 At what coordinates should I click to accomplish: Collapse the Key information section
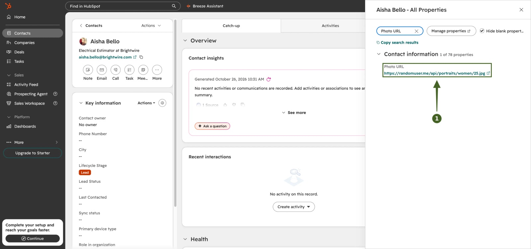[x=81, y=103]
